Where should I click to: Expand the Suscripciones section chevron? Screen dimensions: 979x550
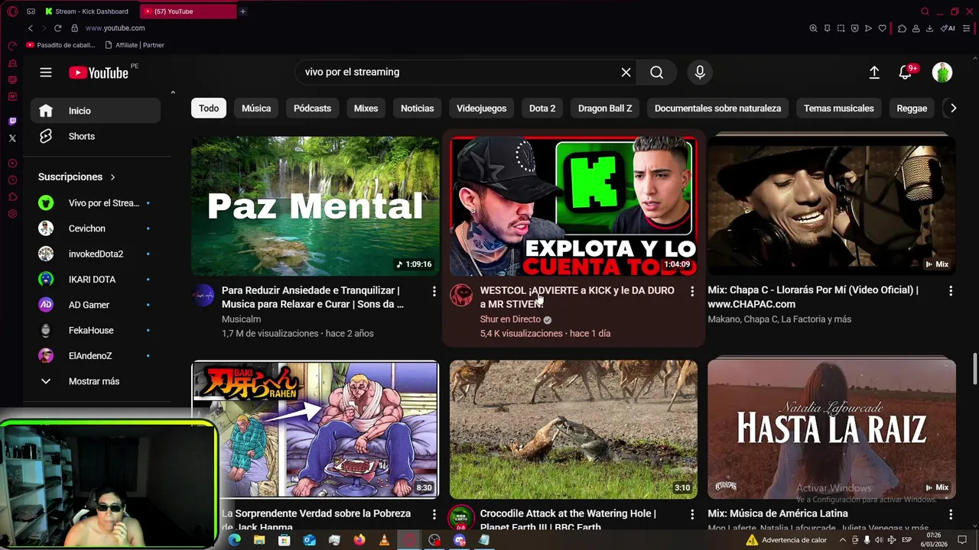(x=112, y=177)
